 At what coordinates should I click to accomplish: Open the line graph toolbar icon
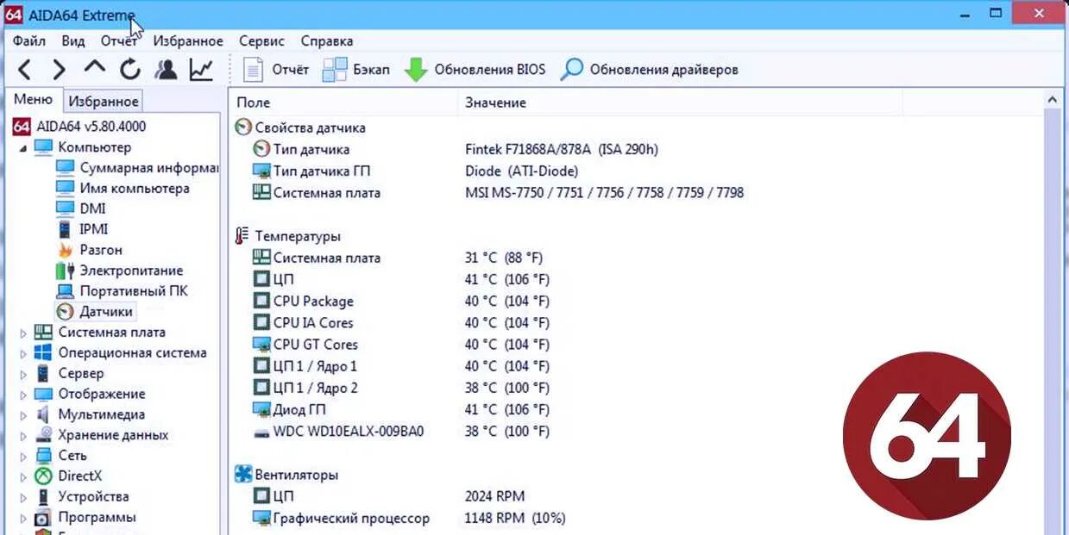201,70
